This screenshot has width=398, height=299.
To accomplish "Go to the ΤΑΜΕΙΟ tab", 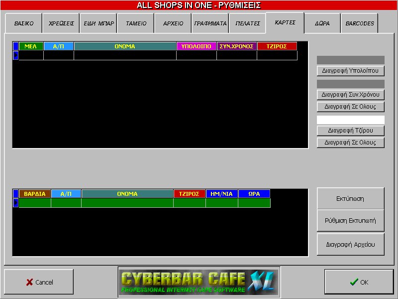I will click(136, 23).
